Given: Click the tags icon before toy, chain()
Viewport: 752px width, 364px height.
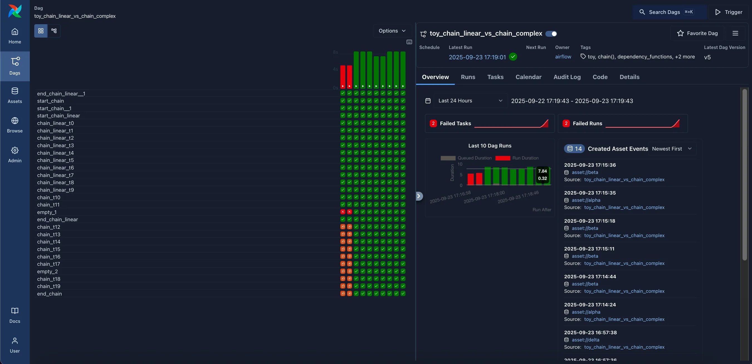Looking at the screenshot, I should (x=583, y=56).
